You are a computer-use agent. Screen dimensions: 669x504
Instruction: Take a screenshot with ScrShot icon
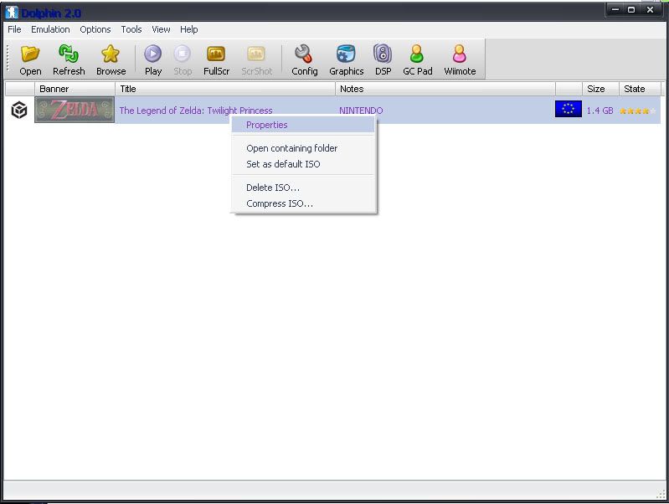(256, 54)
